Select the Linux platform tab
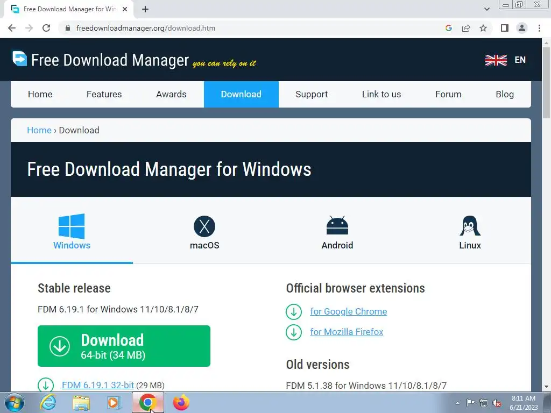 tap(470, 232)
